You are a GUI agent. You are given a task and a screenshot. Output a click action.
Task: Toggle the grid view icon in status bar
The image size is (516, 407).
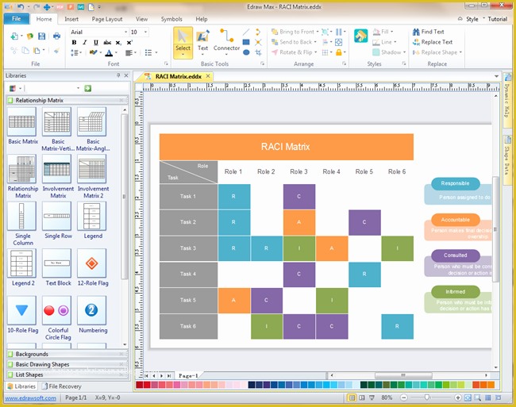pyautogui.click(x=488, y=397)
